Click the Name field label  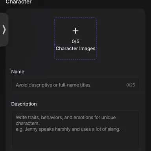tap(18, 72)
